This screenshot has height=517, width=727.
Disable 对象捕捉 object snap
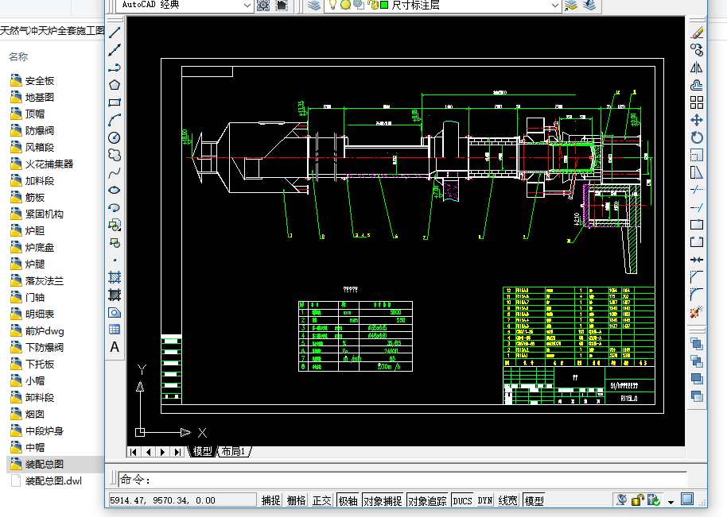coord(383,500)
